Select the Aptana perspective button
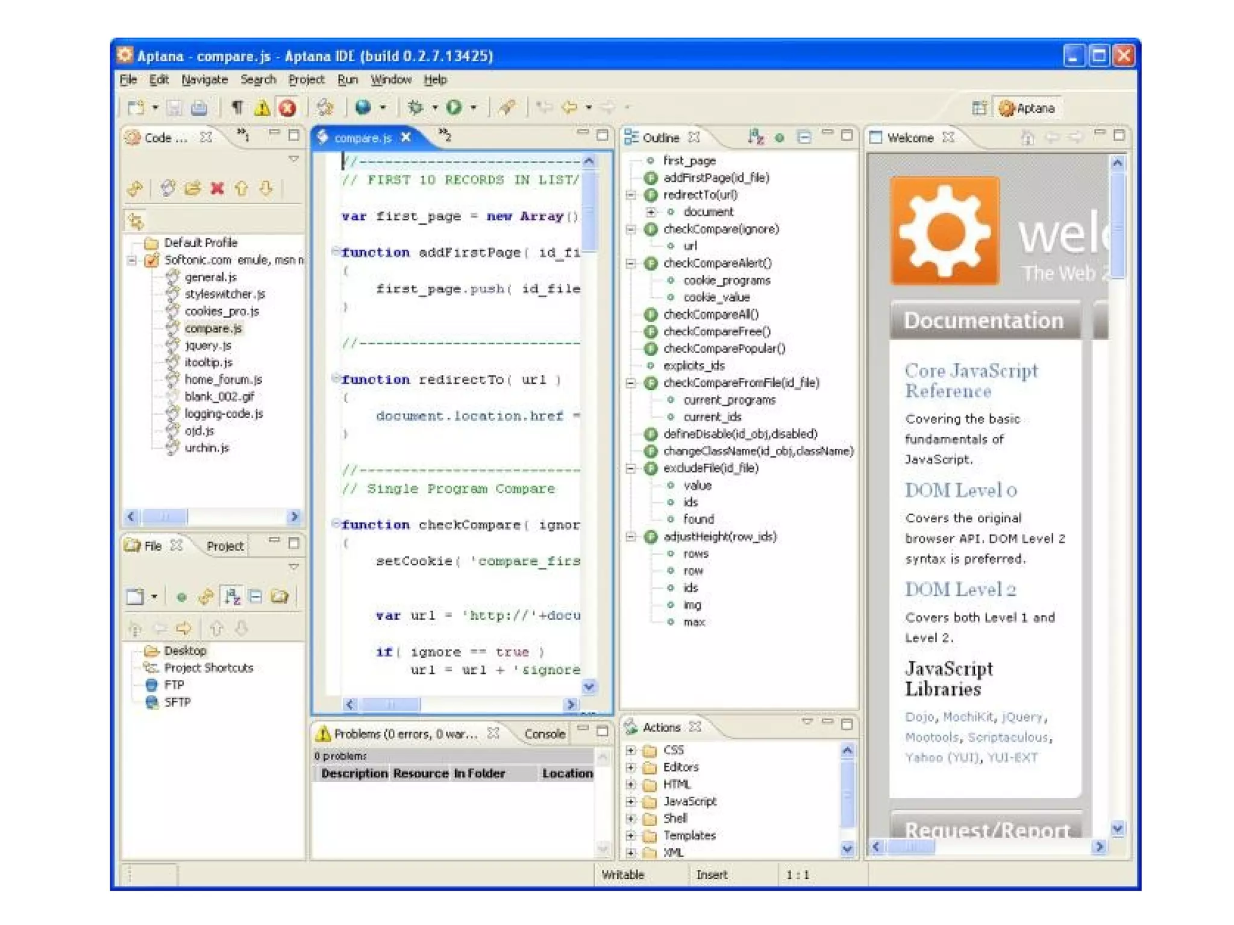1234x925 pixels. (1027, 108)
